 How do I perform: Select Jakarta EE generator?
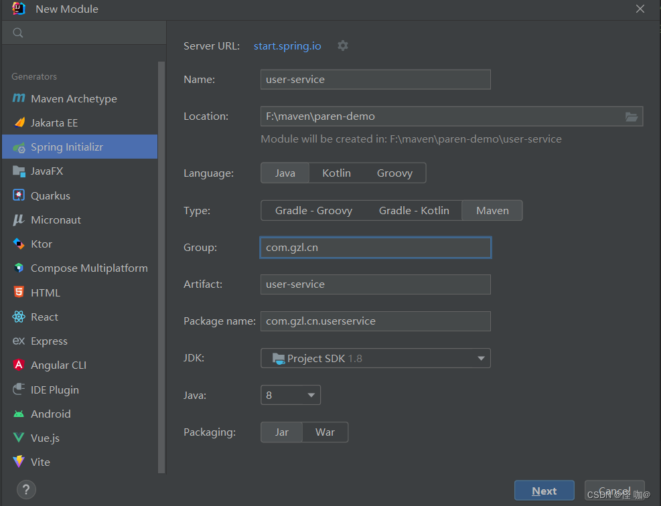[80, 122]
